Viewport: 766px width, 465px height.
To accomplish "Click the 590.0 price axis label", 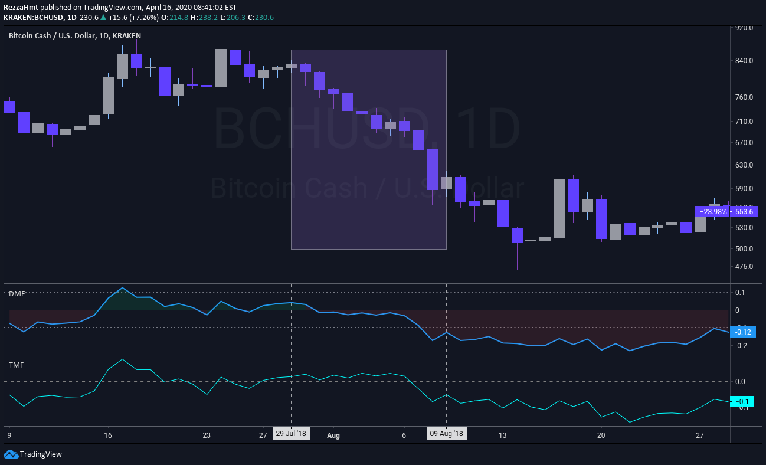I will click(744, 189).
